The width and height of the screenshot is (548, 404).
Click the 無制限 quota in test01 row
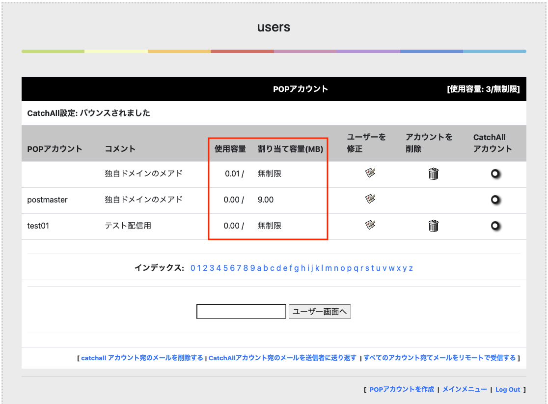(270, 226)
